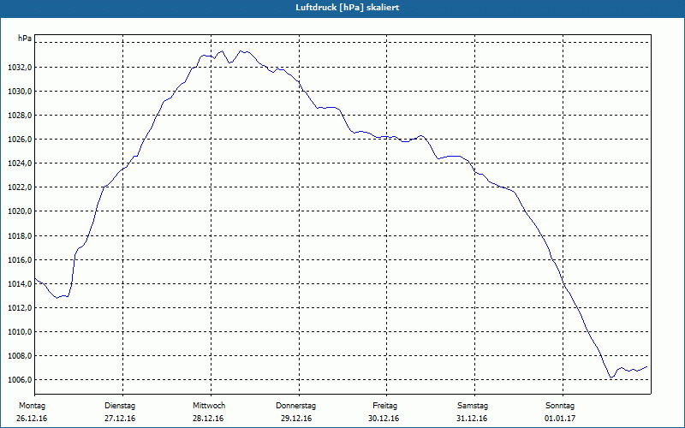Image resolution: width=685 pixels, height=428 pixels.
Task: Click the date '31.12.16'
Action: (x=472, y=419)
